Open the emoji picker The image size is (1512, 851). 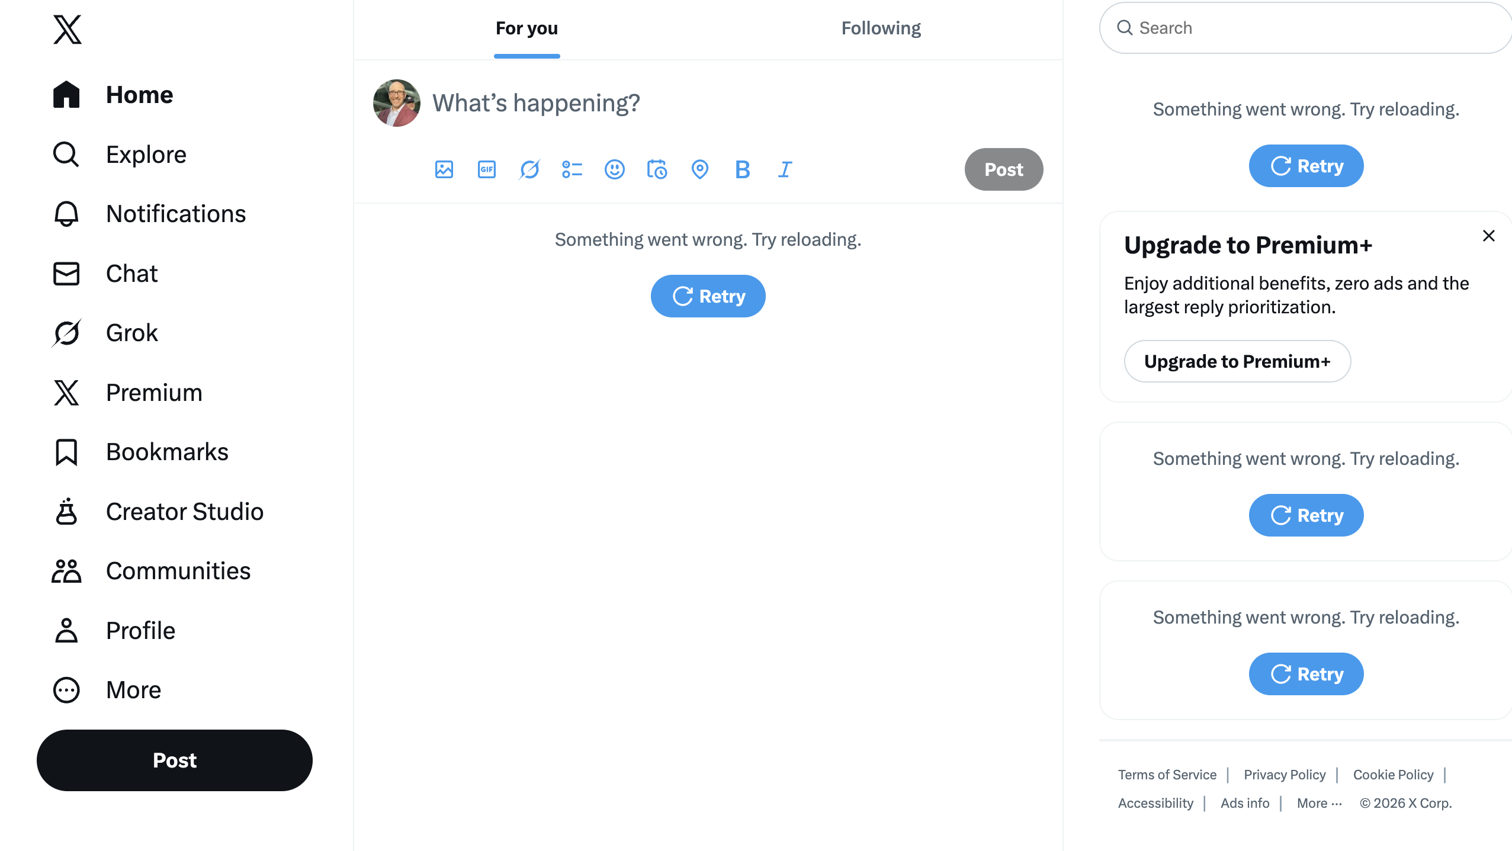click(x=615, y=169)
